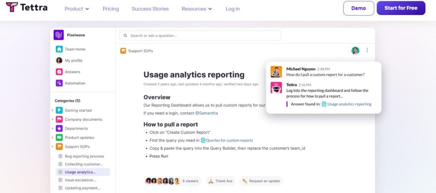This screenshot has height=193, width=436.
Task: Click the Bug reporting process page icon
Action: [x=60, y=156]
